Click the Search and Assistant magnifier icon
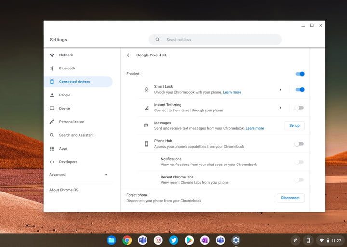The height and width of the screenshot is (247, 347). tap(52, 135)
